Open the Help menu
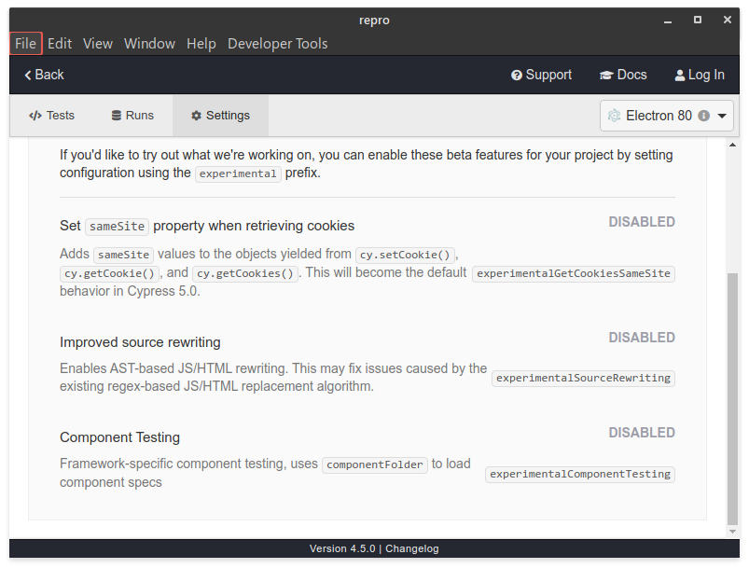Viewport: 749px width, 568px height. 201,44
